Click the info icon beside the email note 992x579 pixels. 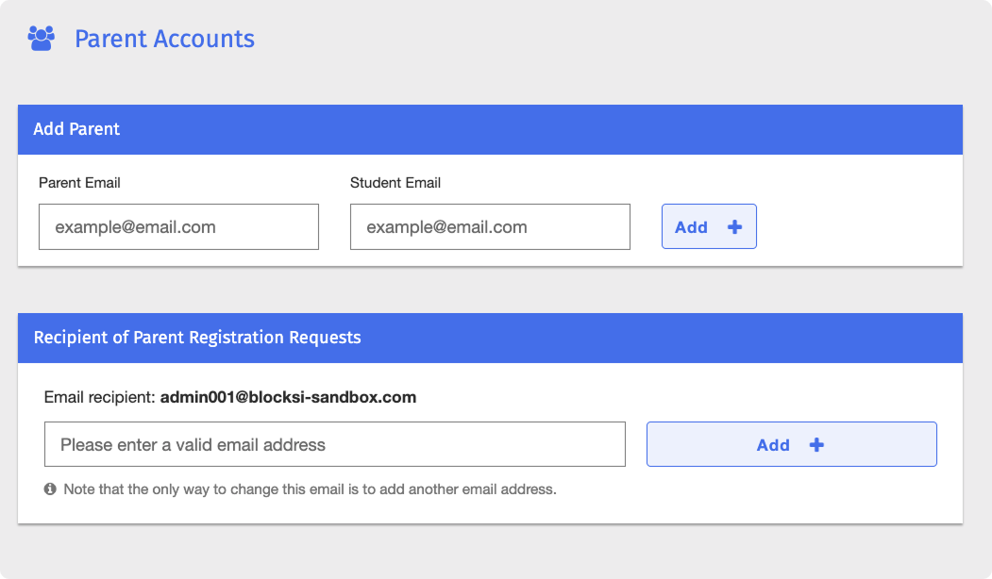[50, 489]
